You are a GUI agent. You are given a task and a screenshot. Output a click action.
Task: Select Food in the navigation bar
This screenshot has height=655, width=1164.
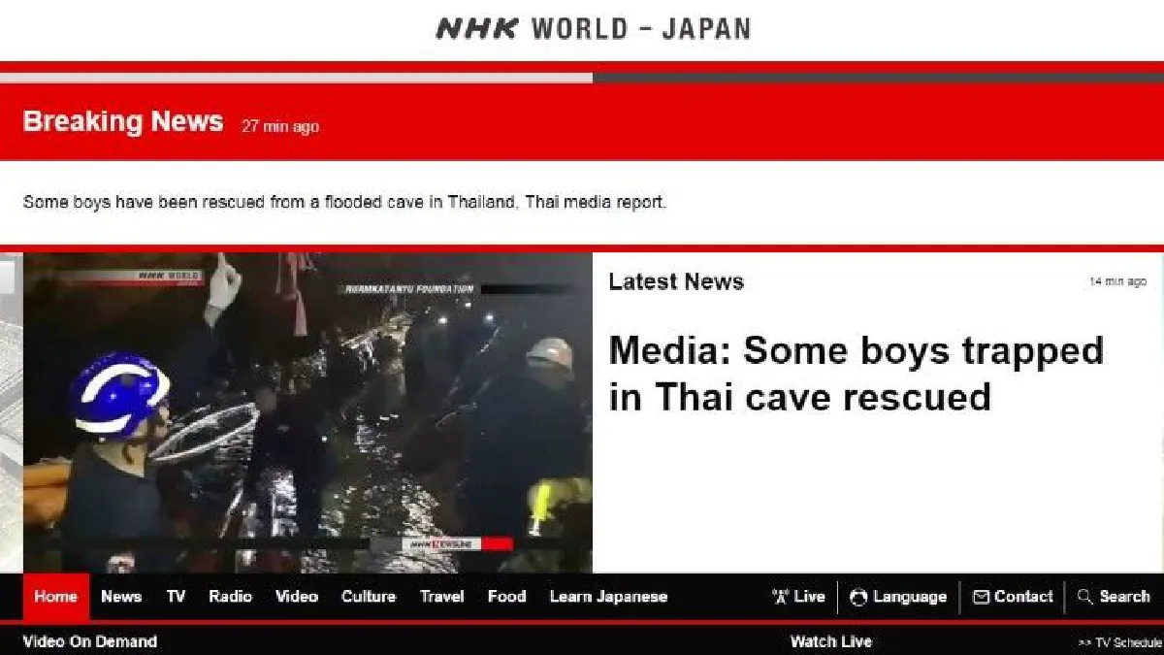pyautogui.click(x=506, y=597)
